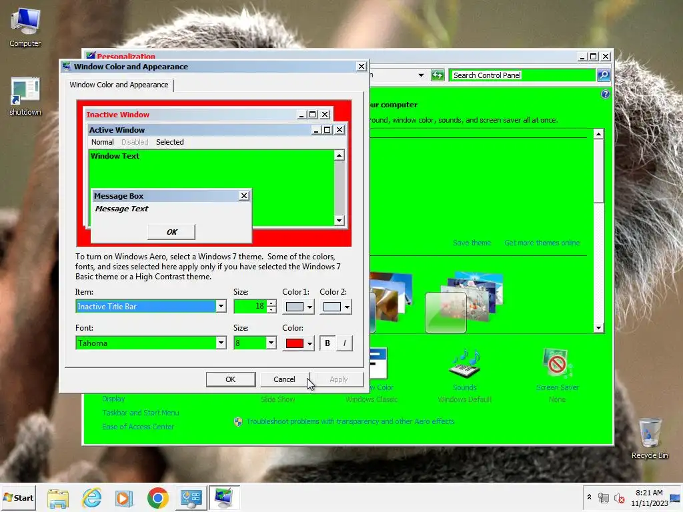
Task: Open File Explorer from the taskbar
Action: click(58, 497)
